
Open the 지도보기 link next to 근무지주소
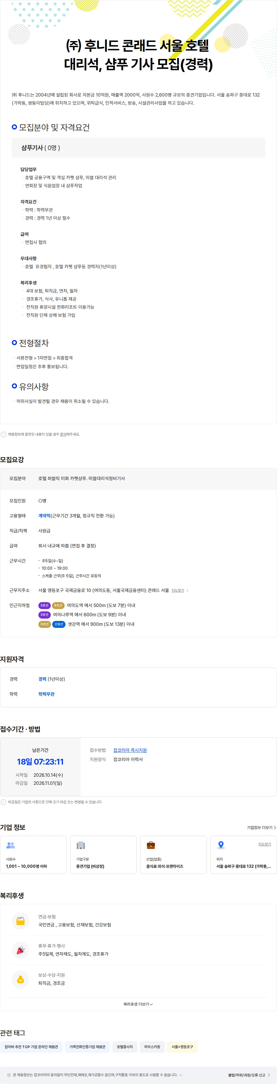click(x=178, y=590)
